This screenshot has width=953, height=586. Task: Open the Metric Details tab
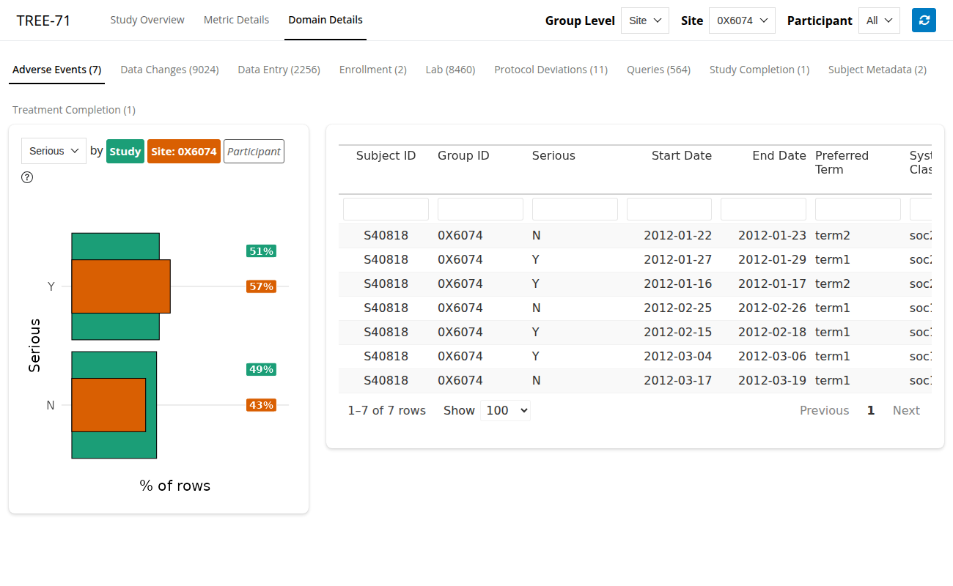coord(236,20)
